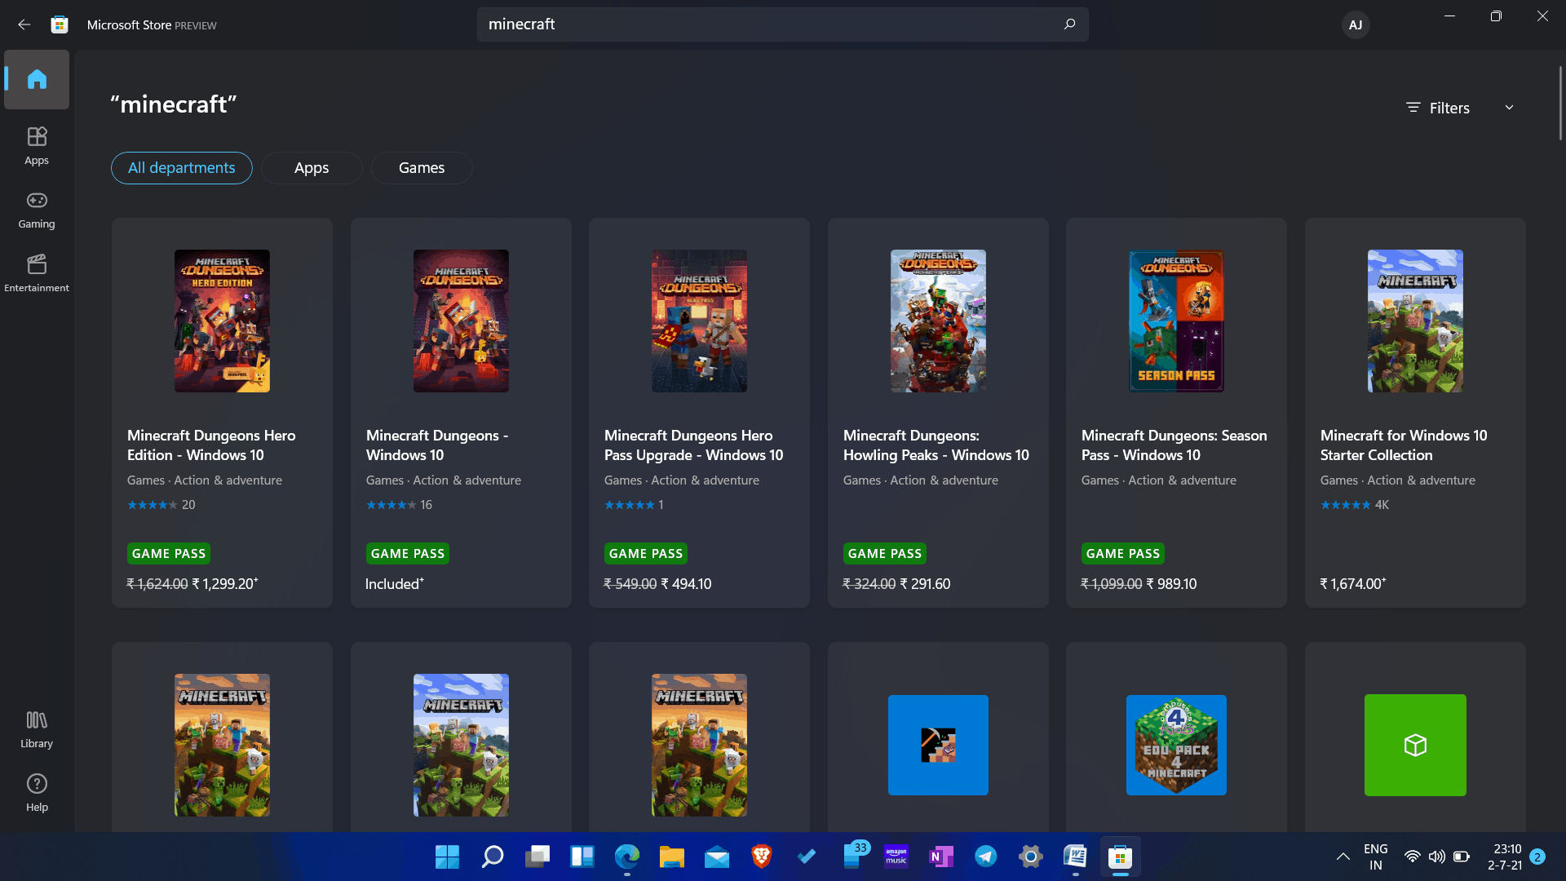
Task: Click the Gaming sidebar icon
Action: pyautogui.click(x=36, y=208)
